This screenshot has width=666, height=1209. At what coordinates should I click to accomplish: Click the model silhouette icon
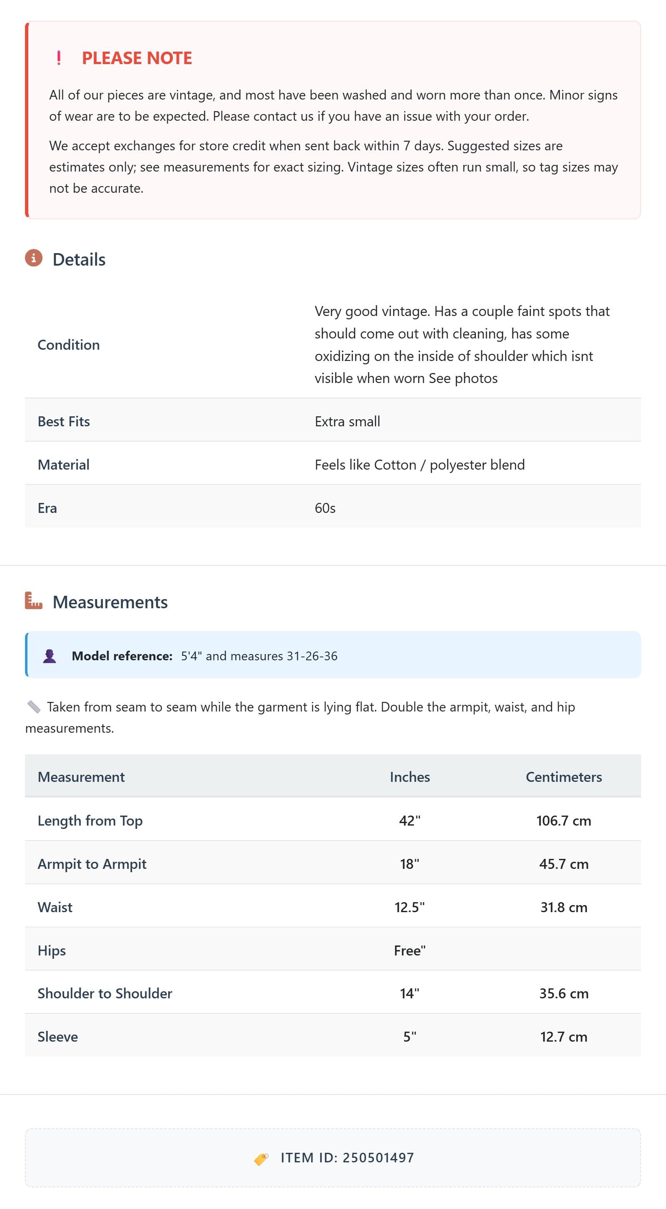click(x=50, y=656)
